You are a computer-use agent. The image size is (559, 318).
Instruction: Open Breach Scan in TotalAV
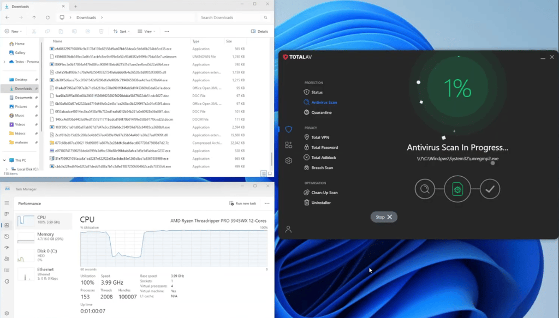(318, 167)
